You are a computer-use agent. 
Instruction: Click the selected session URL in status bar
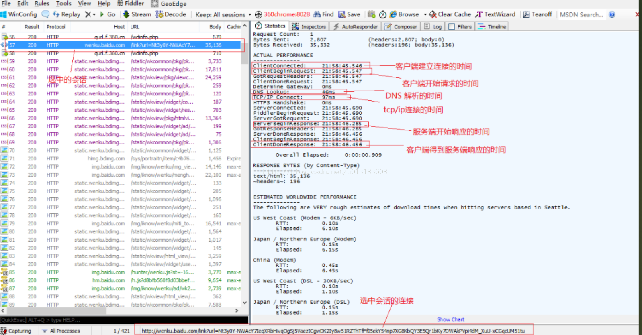333,331
